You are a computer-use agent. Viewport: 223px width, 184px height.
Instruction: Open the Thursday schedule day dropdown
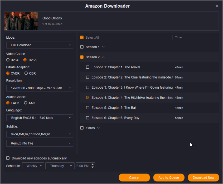point(60,166)
